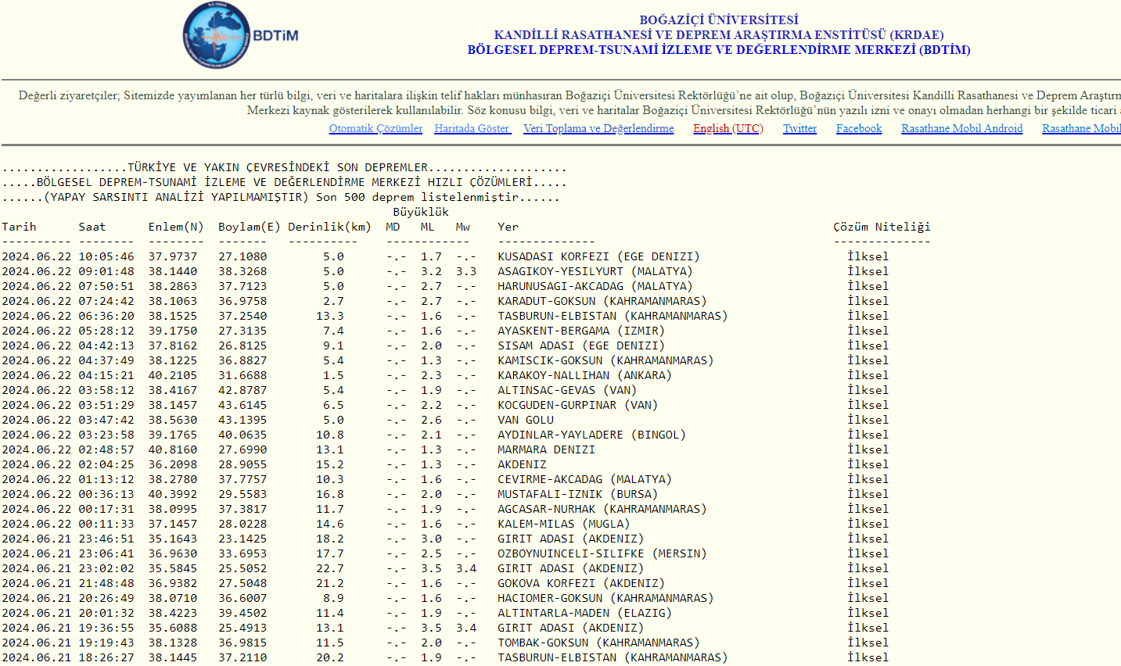This screenshot has height=666, width=1121.
Task: Select ASAGIKOY-YESILYURT (MALATYA) location
Action: (595, 271)
